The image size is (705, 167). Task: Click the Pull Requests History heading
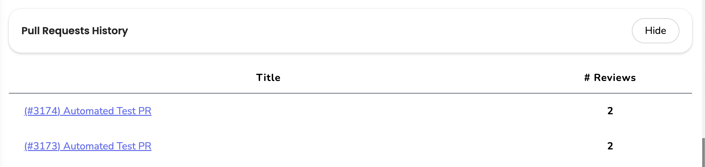(x=75, y=31)
